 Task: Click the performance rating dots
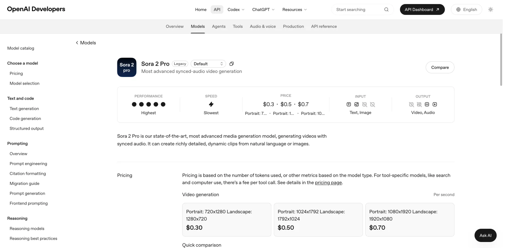pyautogui.click(x=149, y=104)
